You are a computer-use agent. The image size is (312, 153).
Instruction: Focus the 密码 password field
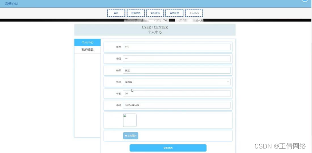pos(177,59)
